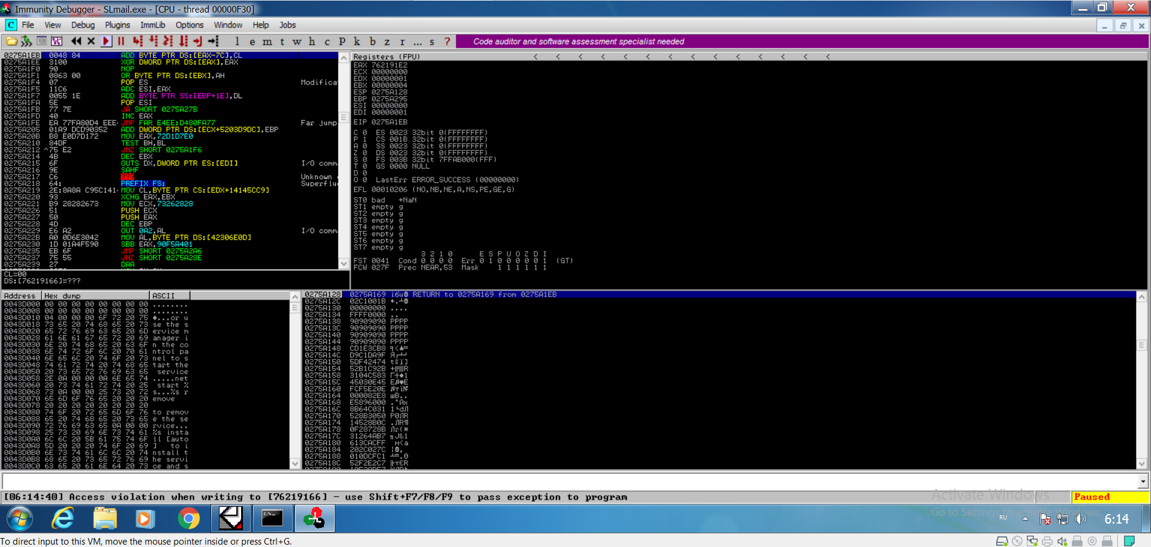This screenshot has height=547, width=1151.
Task: Click the volume speaker icon in system tray
Action: tap(1081, 519)
